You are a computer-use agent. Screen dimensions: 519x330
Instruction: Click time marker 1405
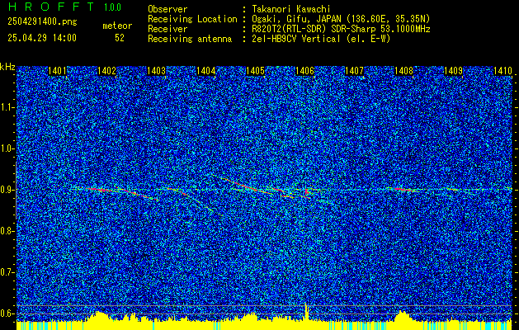[x=255, y=70]
